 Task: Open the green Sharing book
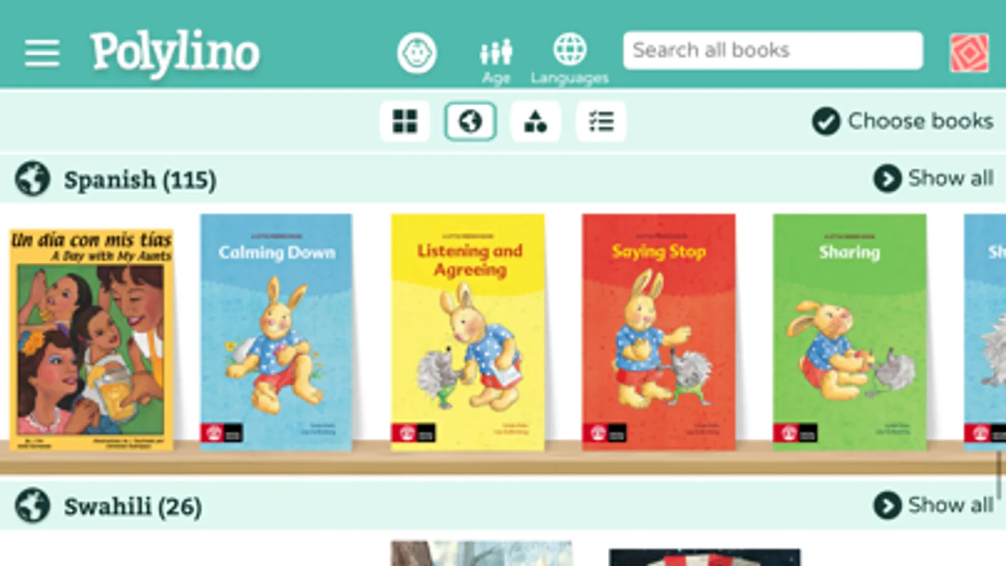pos(849,332)
